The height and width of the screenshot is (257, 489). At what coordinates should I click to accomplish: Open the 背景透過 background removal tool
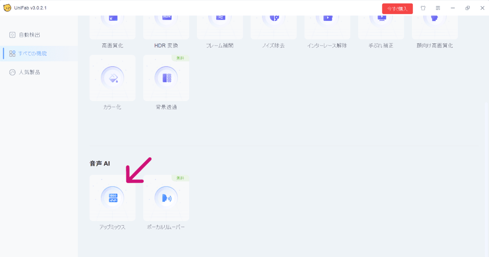(166, 78)
